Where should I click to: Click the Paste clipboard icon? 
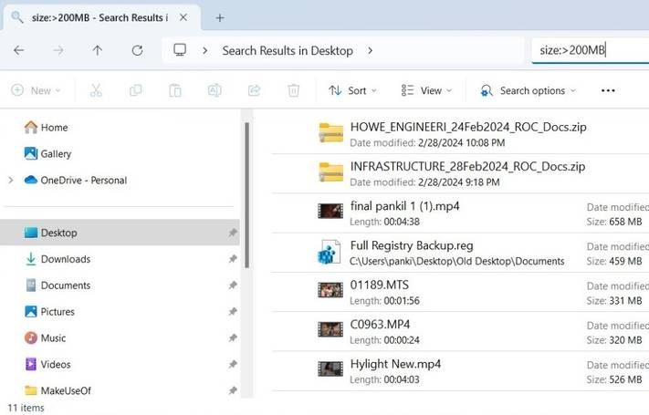coord(175,90)
